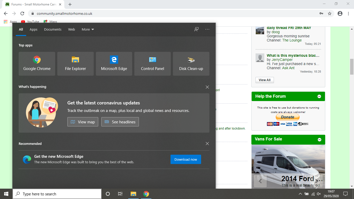
Task: Launch Microsoft Edge from Top apps
Action: pos(114,64)
